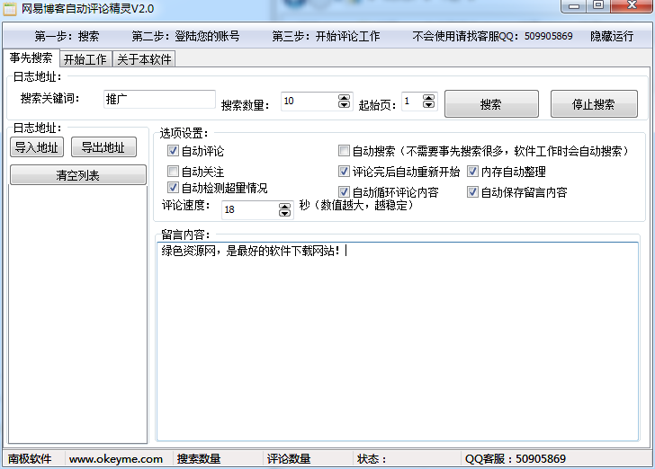This screenshot has width=655, height=469.
Task: Click the 停止搜索 button
Action: [x=594, y=104]
